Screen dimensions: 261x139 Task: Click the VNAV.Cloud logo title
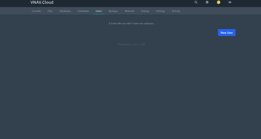(42, 3)
